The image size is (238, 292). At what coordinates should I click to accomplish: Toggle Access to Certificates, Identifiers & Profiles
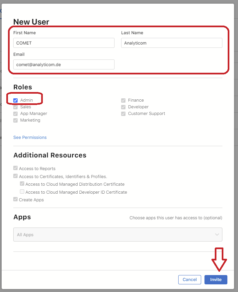pyautogui.click(x=16, y=176)
